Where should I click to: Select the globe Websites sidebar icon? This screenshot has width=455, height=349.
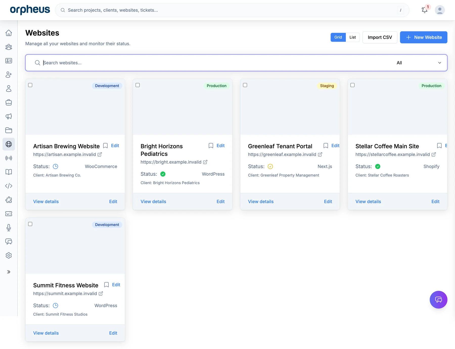[9, 144]
